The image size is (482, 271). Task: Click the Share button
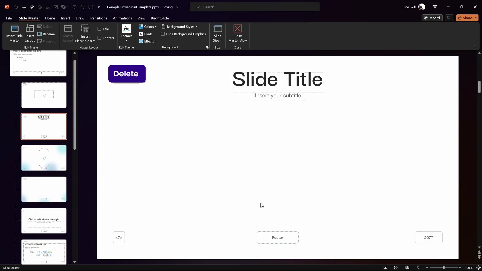(465, 18)
